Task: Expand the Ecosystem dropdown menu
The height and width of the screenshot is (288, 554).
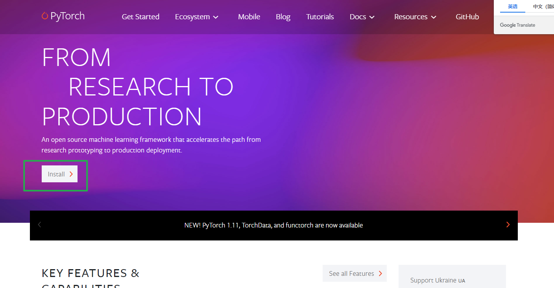Action: [x=197, y=17]
